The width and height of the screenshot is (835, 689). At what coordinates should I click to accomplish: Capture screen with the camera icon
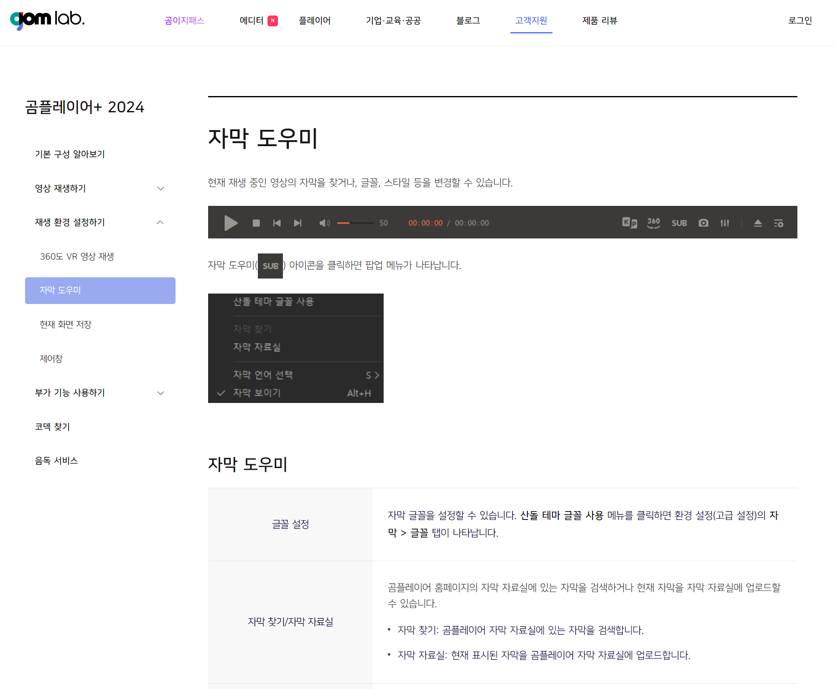[x=703, y=223]
